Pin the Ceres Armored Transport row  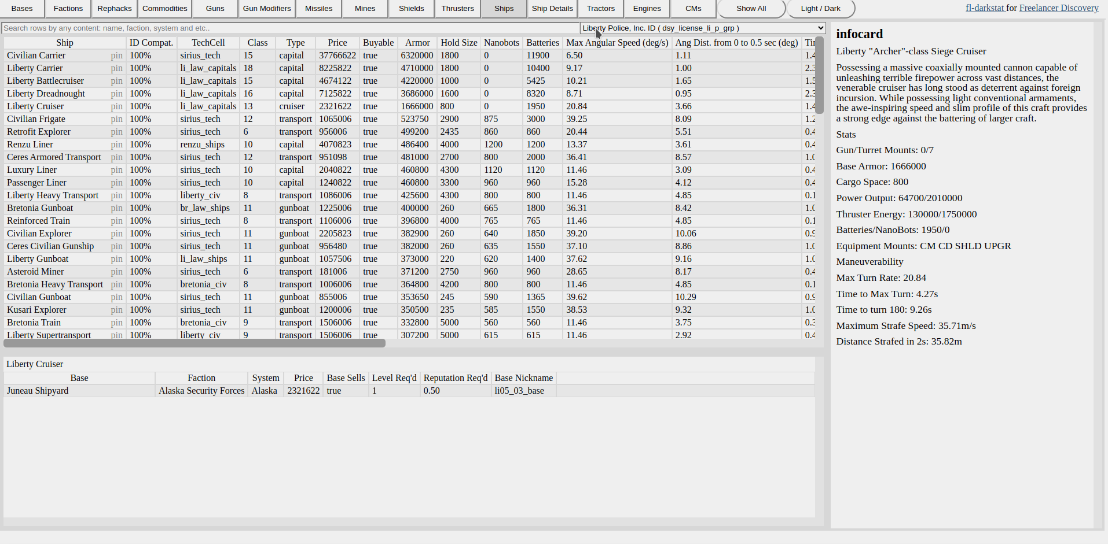tap(116, 157)
